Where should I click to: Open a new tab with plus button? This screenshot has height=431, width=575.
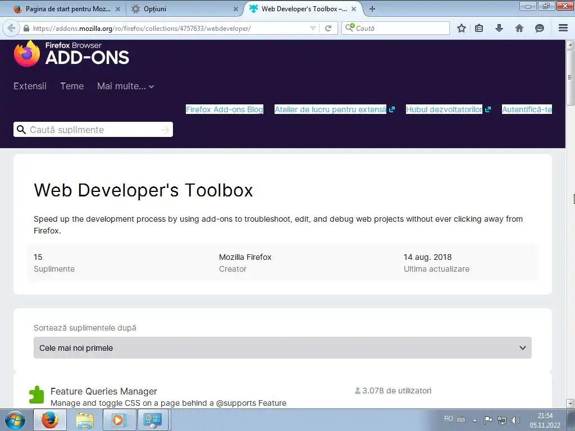[x=372, y=9]
